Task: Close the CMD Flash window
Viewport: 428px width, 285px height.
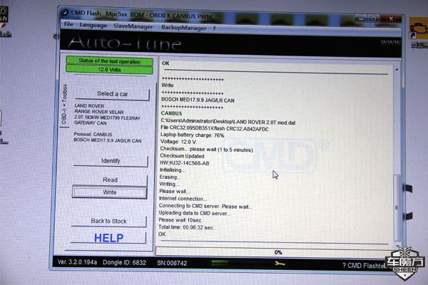Action: (x=391, y=19)
